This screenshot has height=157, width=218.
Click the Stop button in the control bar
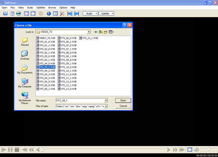[17, 150]
